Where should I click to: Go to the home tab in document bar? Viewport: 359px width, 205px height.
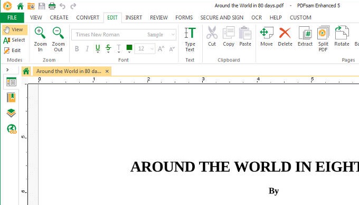(26, 71)
